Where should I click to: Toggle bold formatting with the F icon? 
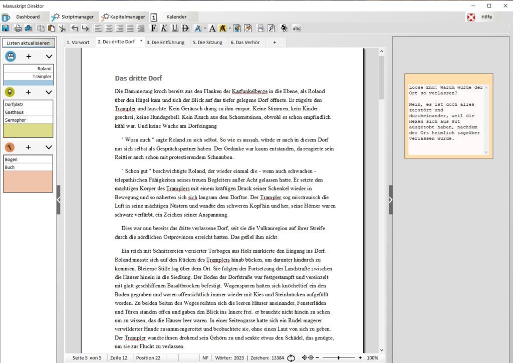click(x=153, y=28)
